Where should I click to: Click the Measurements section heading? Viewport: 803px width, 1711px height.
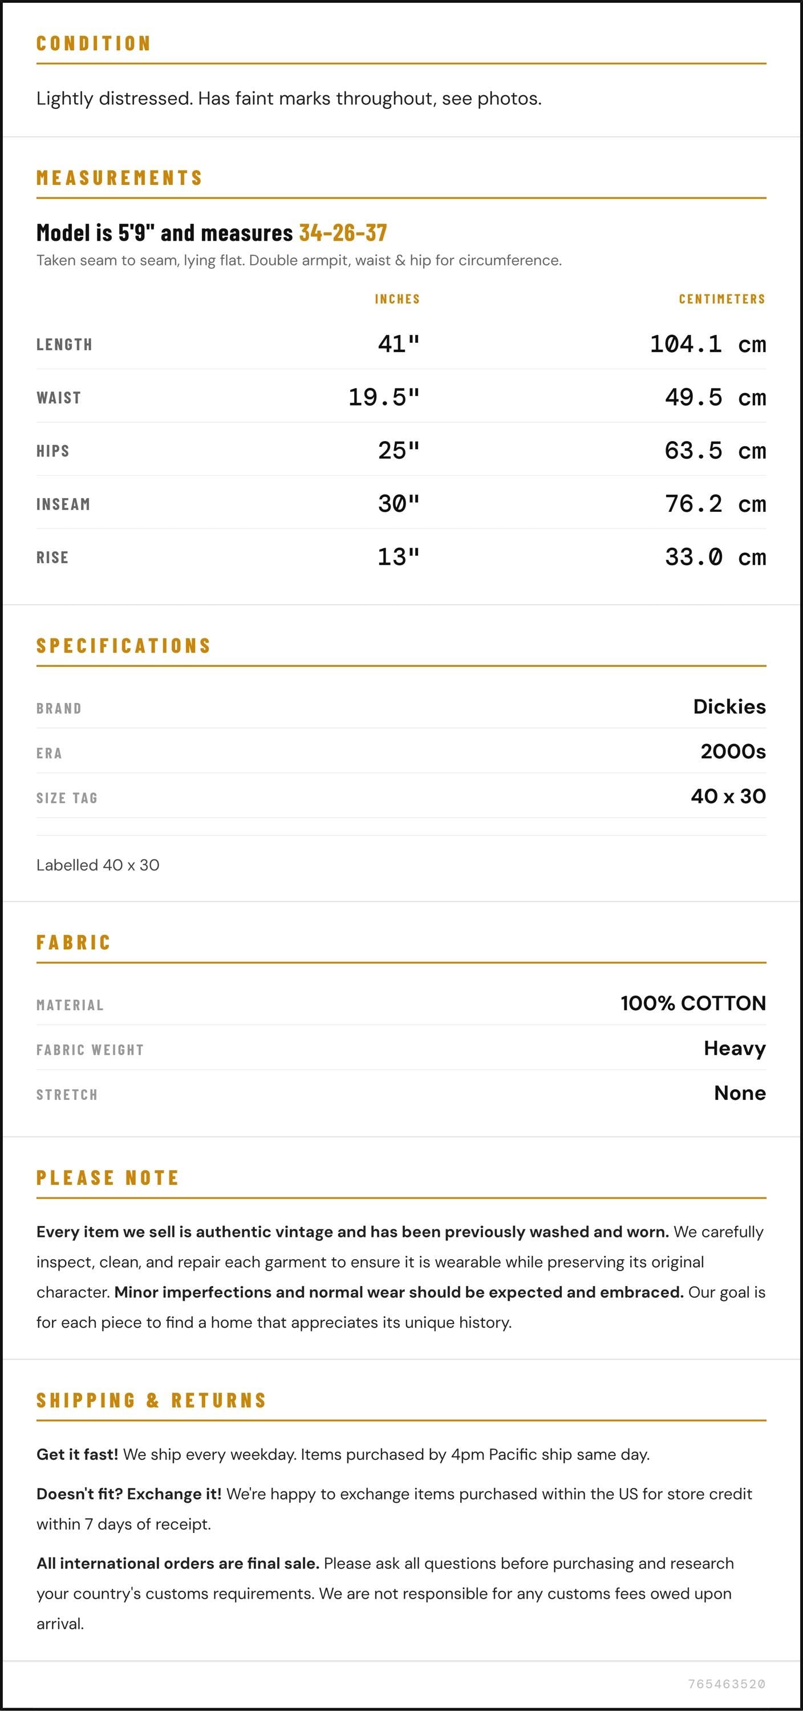pos(120,177)
